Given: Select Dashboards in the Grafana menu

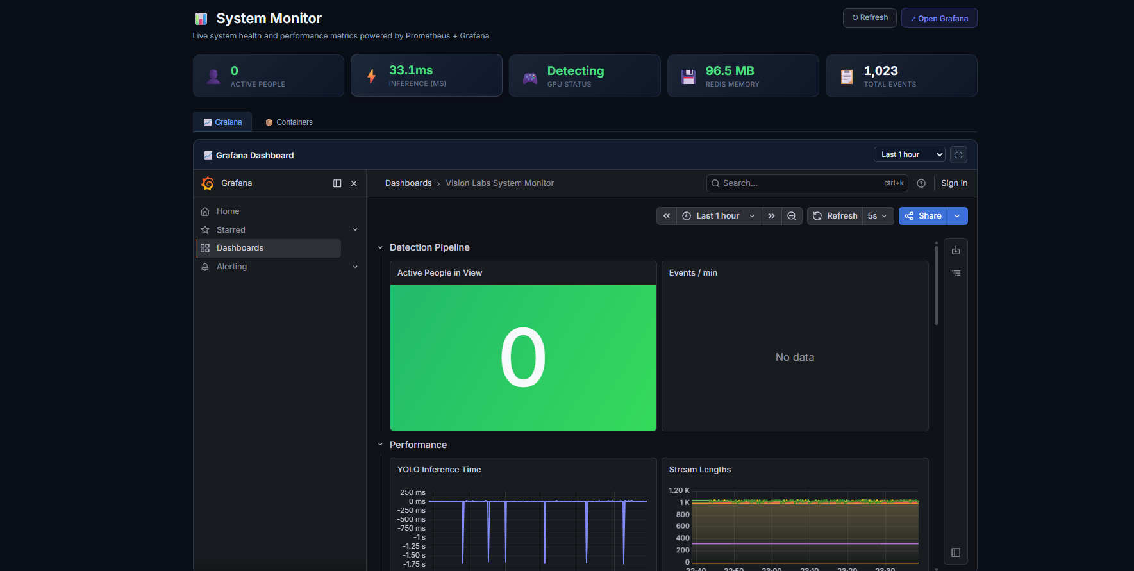Looking at the screenshot, I should [268, 248].
